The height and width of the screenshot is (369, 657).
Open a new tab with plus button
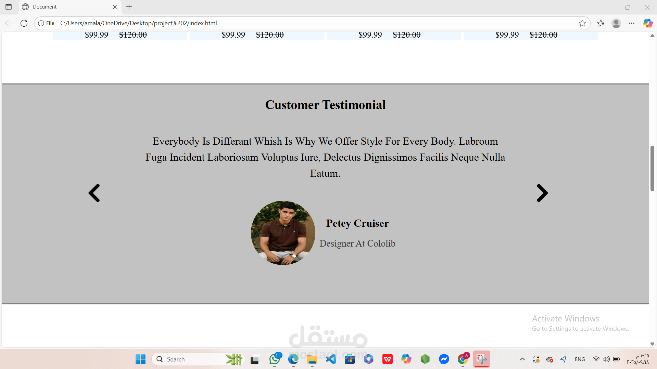[x=129, y=7]
